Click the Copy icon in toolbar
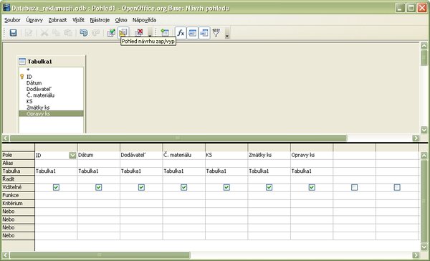The height and width of the screenshot is (261, 430). click(x=56, y=33)
